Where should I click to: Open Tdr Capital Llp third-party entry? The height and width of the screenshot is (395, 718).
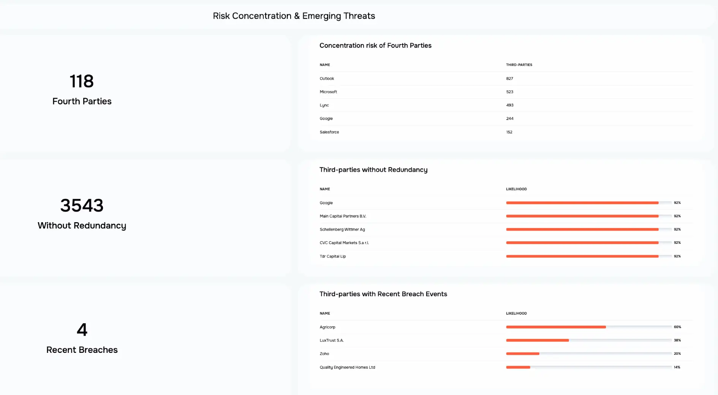coord(332,256)
